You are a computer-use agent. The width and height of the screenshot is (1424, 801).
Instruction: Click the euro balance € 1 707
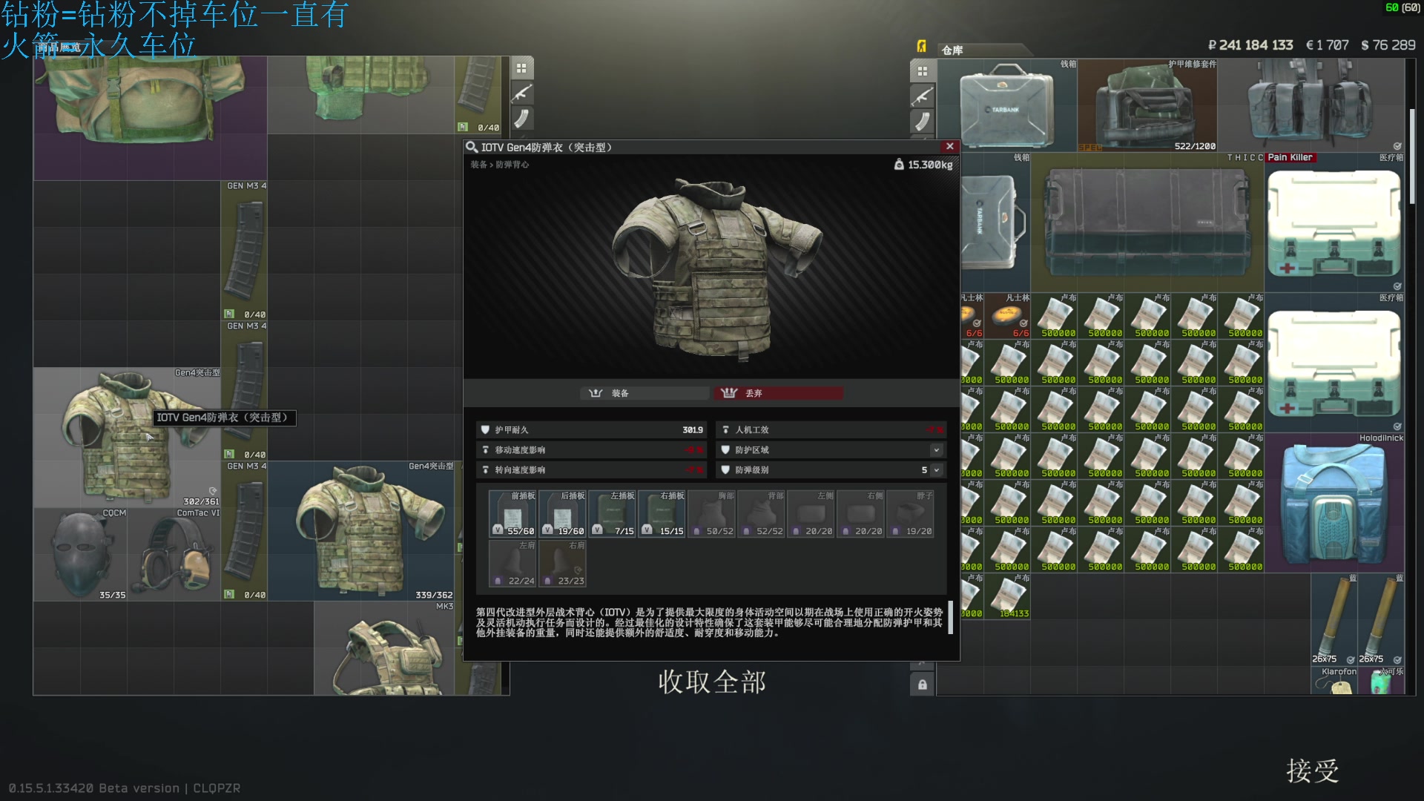[1328, 45]
